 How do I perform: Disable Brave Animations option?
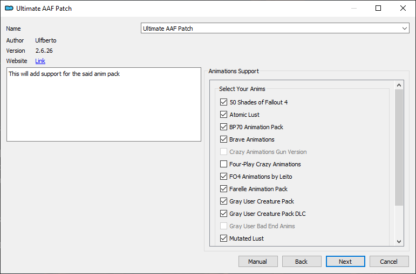[x=224, y=139]
